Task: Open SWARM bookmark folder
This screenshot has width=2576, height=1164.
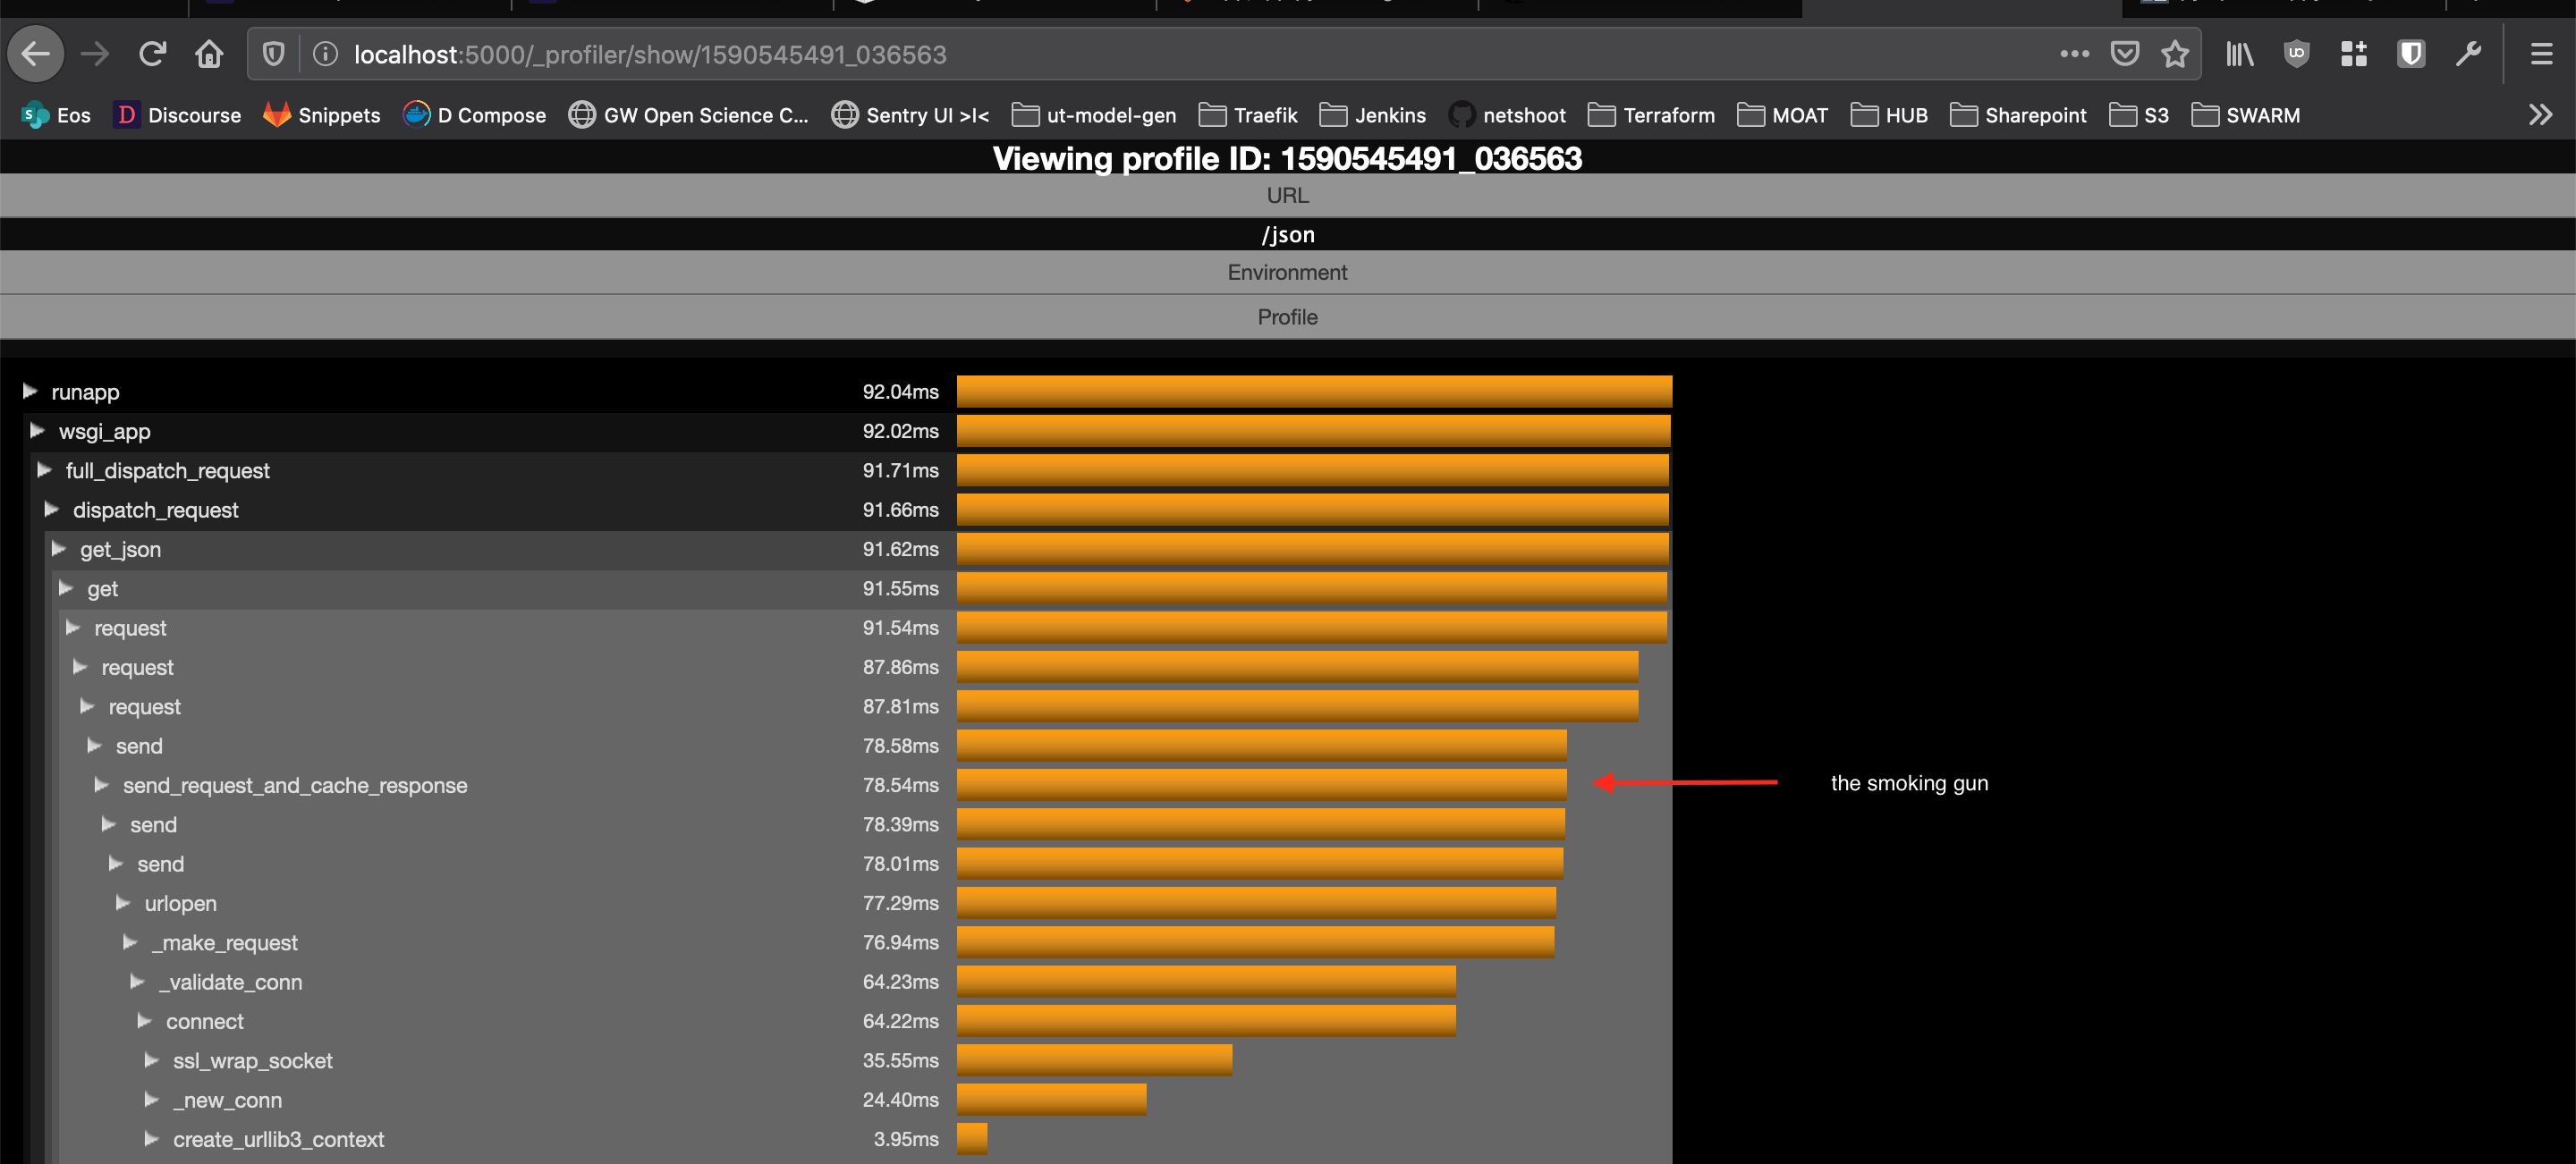Action: click(x=2245, y=115)
